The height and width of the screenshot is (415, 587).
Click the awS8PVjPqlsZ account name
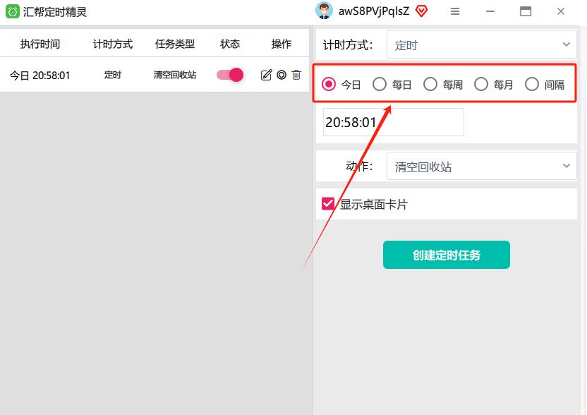(374, 11)
